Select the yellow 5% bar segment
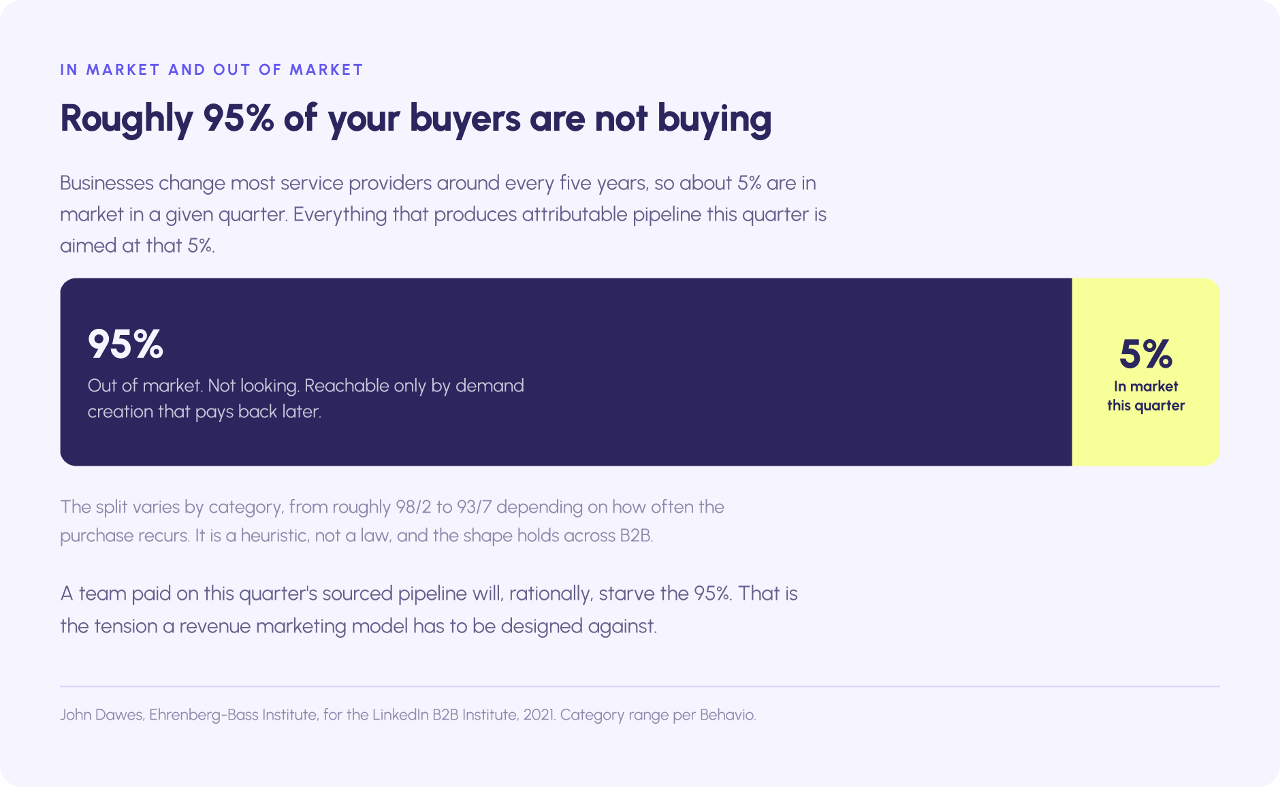Viewport: 1280px width, 787px height. (1146, 372)
